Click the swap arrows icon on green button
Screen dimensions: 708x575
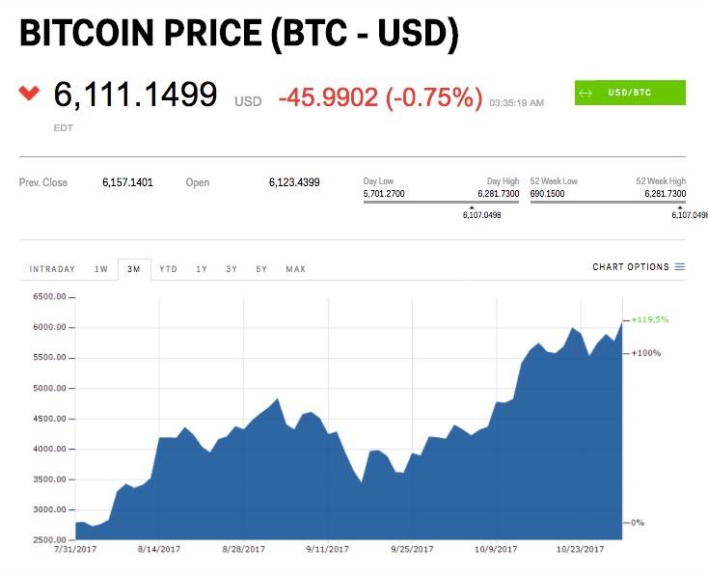click(x=585, y=94)
